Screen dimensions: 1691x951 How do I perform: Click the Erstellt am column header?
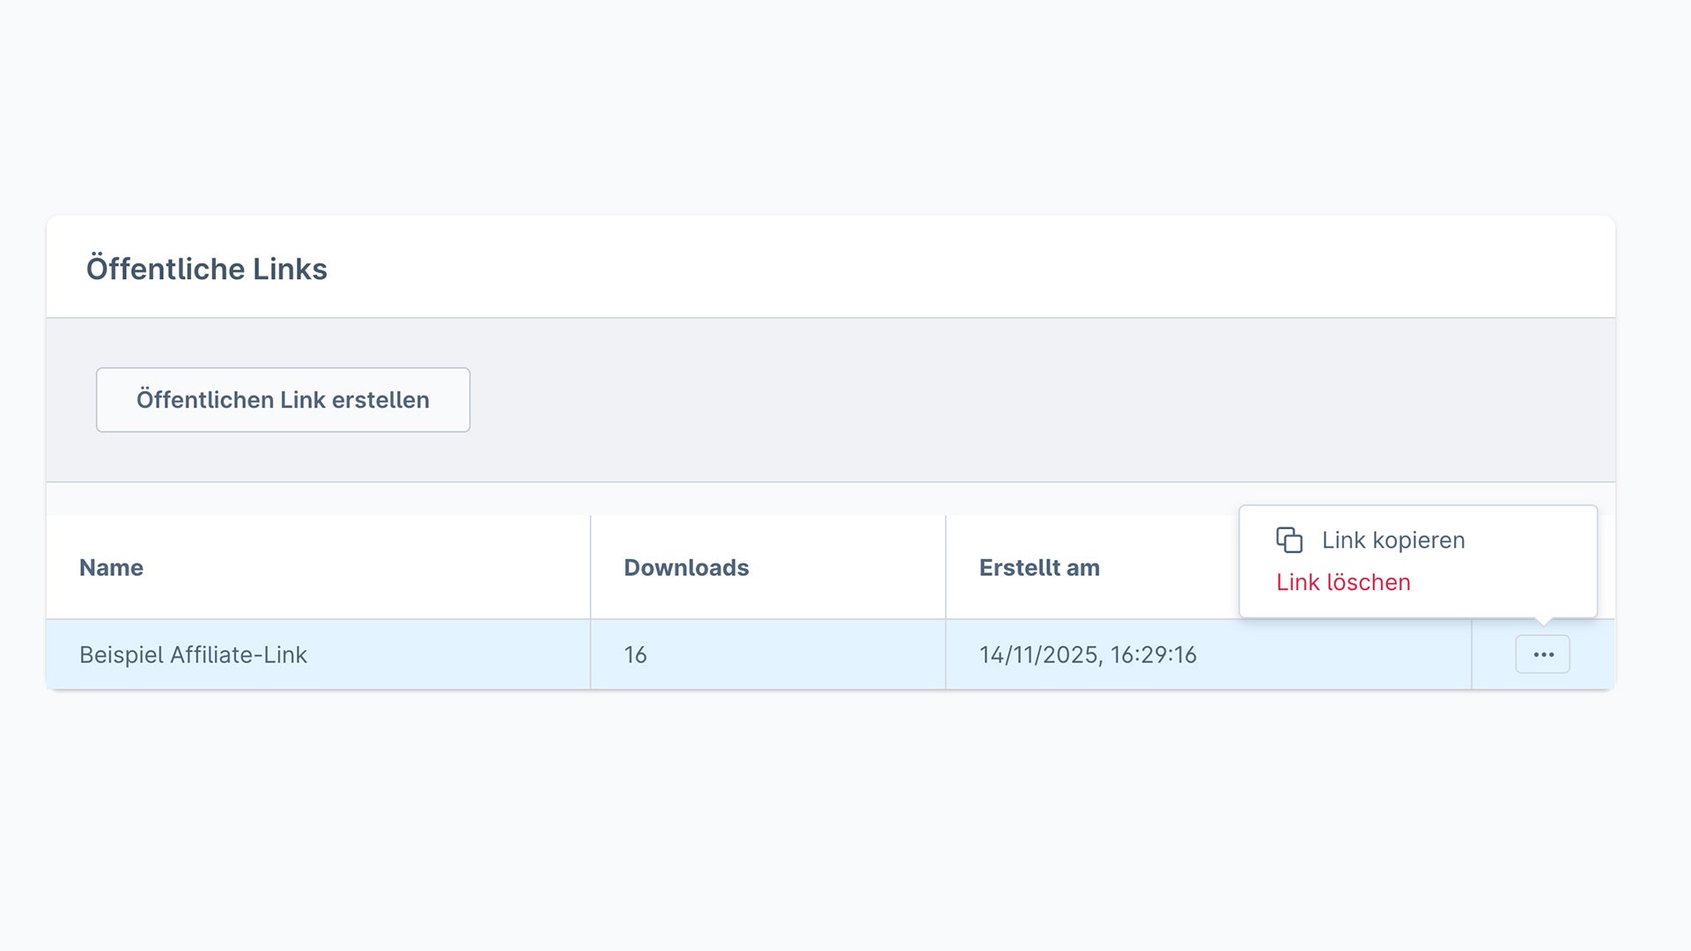(x=1038, y=568)
